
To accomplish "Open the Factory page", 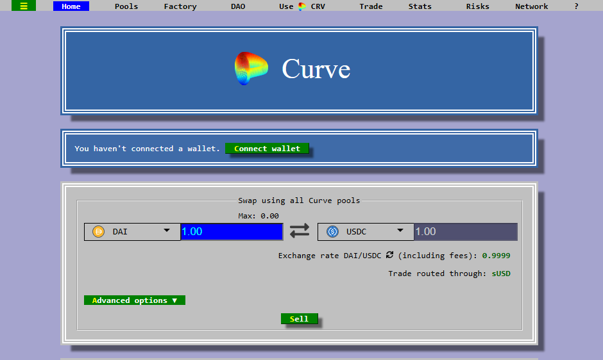I will click(180, 6).
